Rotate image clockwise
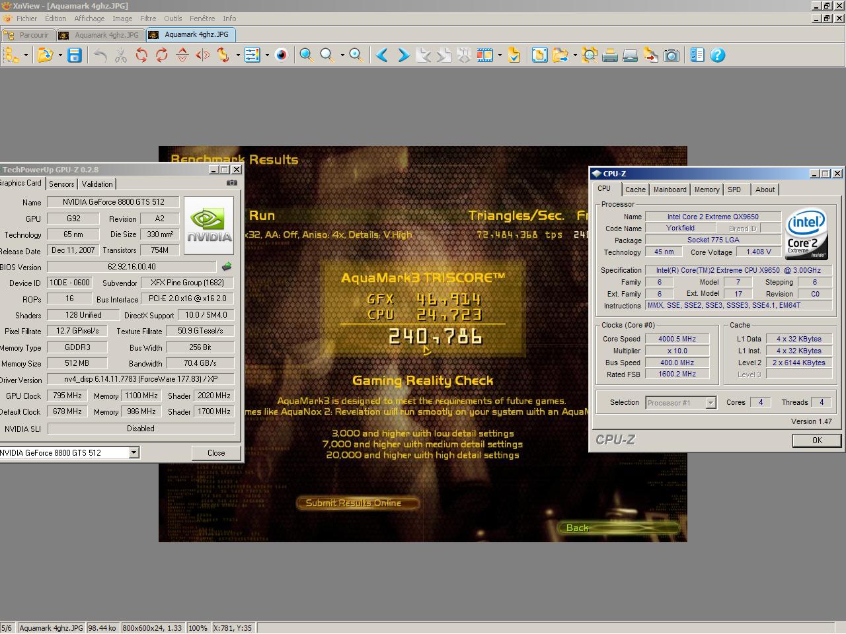This screenshot has width=846, height=634. pos(162,55)
